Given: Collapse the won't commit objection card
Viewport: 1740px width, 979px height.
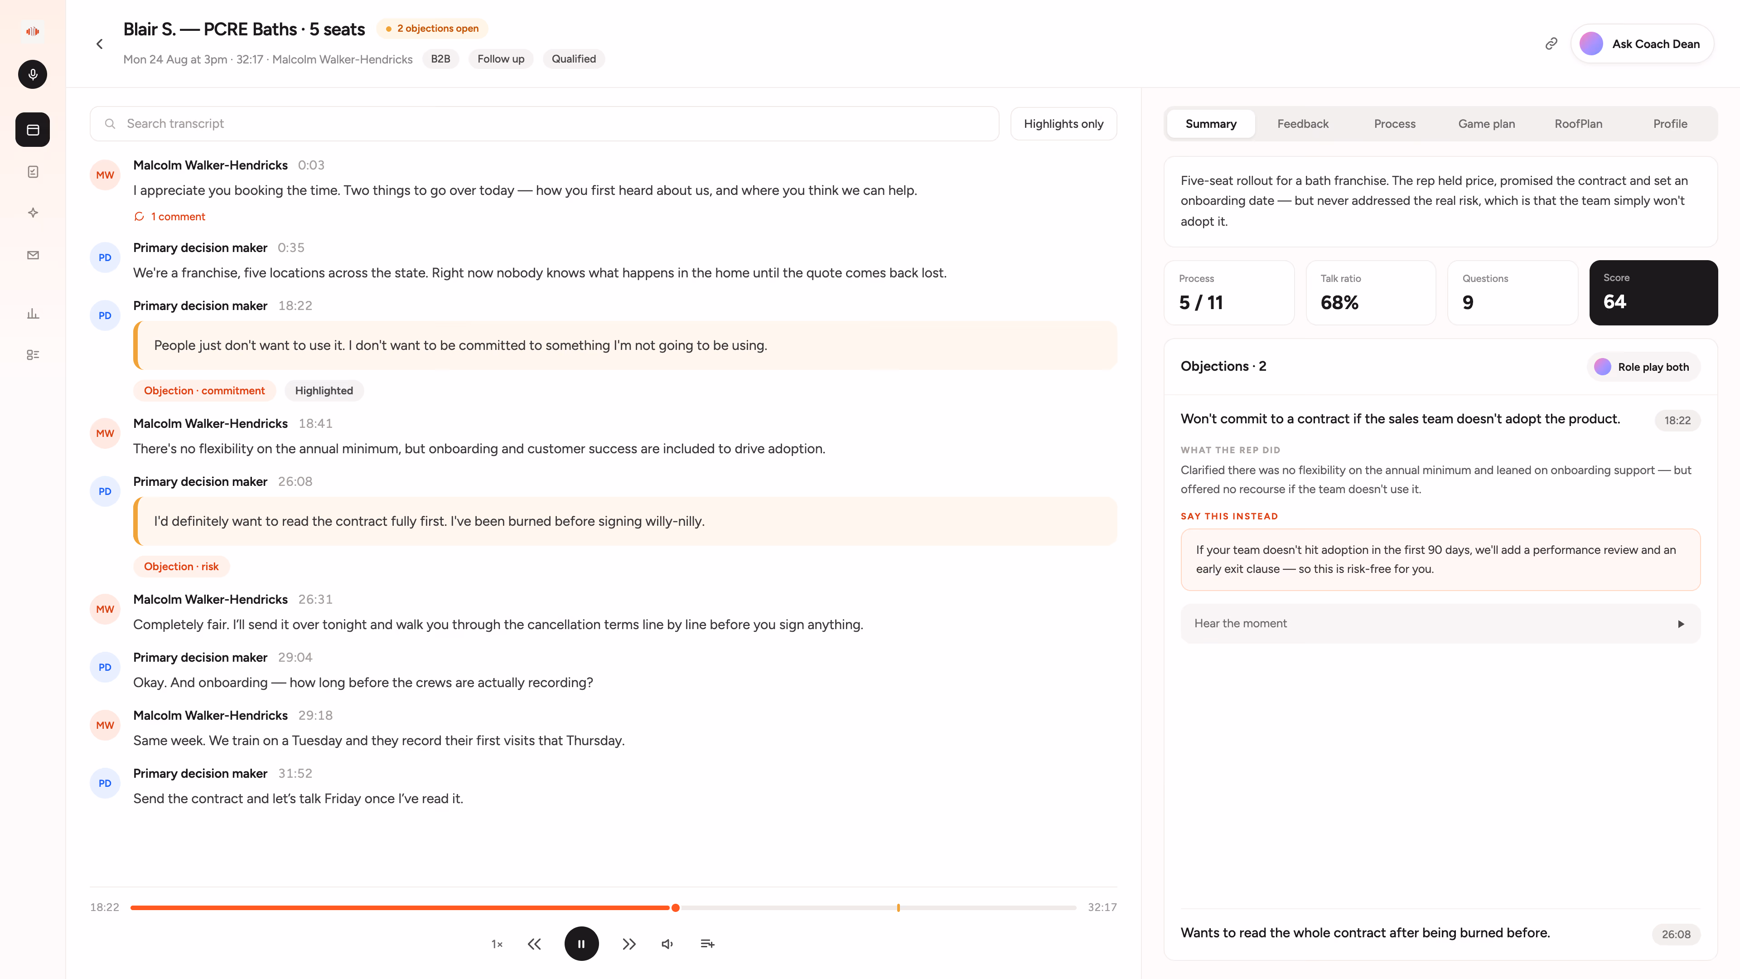Looking at the screenshot, I should point(1400,419).
